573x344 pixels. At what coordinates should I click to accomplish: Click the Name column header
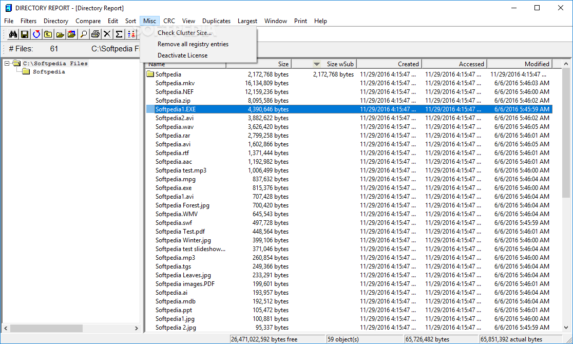pos(186,64)
